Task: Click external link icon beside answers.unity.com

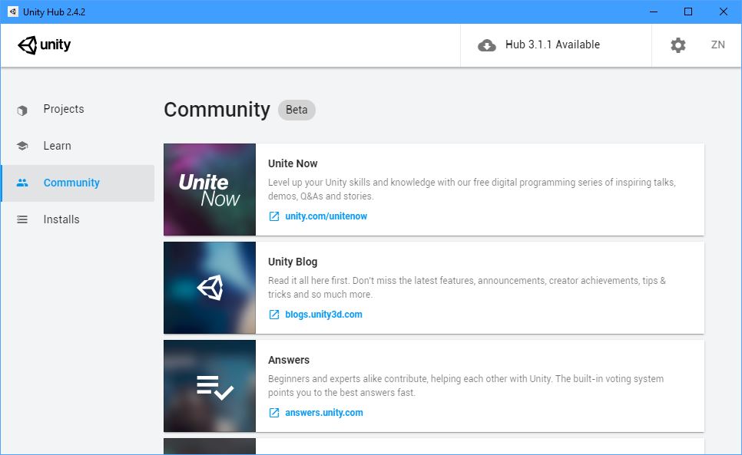Action: pos(274,413)
